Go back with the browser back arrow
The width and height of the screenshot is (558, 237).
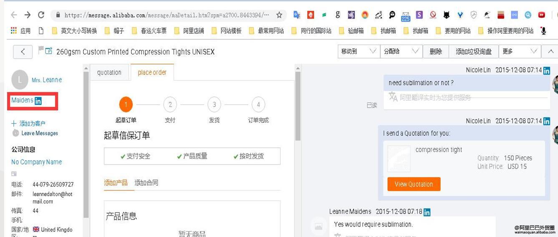pyautogui.click(x=14, y=15)
